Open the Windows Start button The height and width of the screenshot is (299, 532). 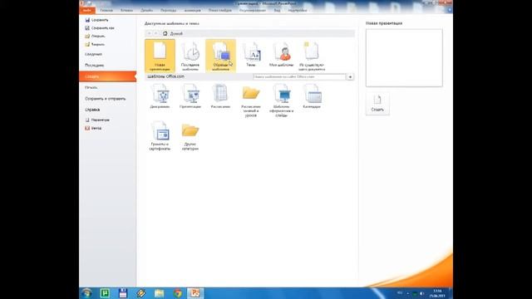[86, 293]
